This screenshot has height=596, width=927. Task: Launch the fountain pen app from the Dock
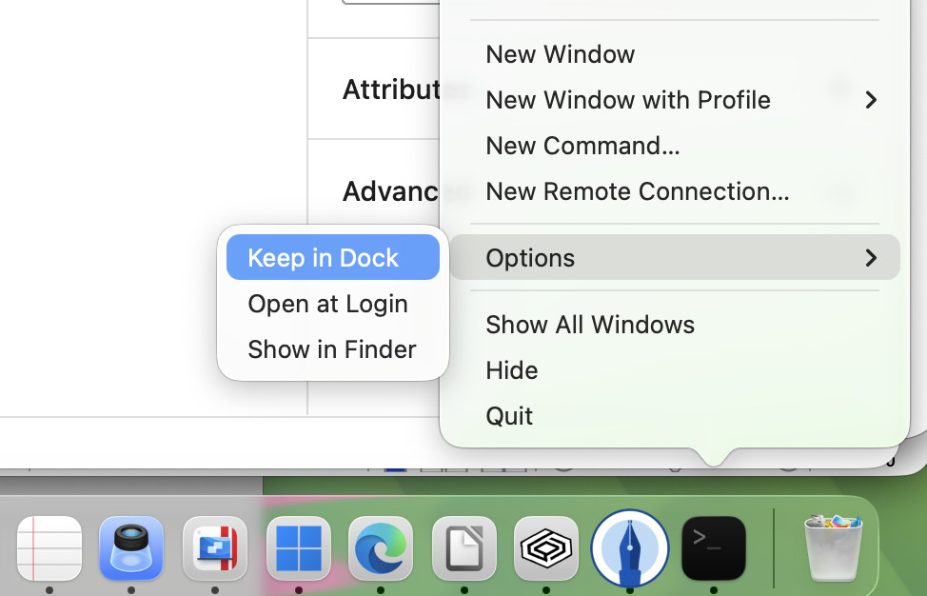(x=629, y=548)
